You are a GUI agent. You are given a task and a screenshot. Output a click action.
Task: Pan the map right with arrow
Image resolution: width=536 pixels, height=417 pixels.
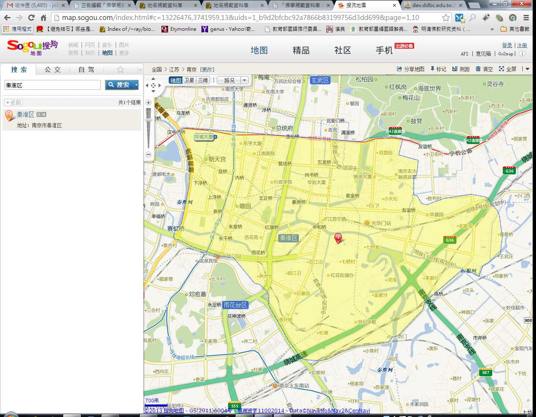coord(160,85)
